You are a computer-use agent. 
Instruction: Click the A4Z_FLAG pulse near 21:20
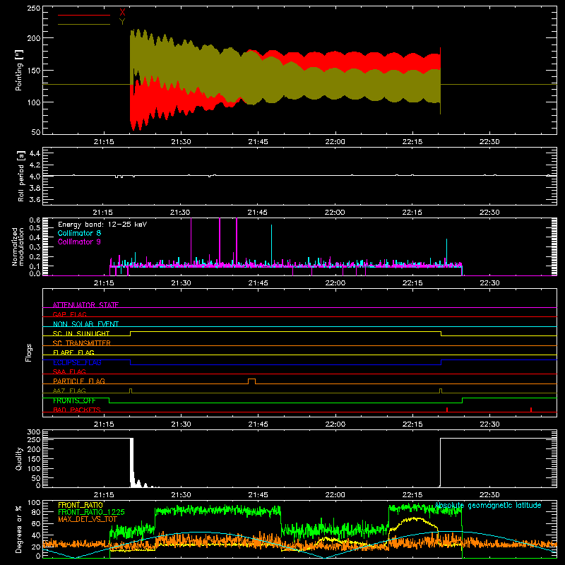131,391
